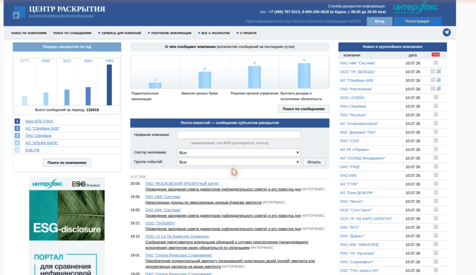This screenshot has height=275, width=476.
Task: Open Банк ВТБ (ПАО) leader link
Action: 39,121
